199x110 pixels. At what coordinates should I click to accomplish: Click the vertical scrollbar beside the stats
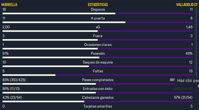pos(196,49)
